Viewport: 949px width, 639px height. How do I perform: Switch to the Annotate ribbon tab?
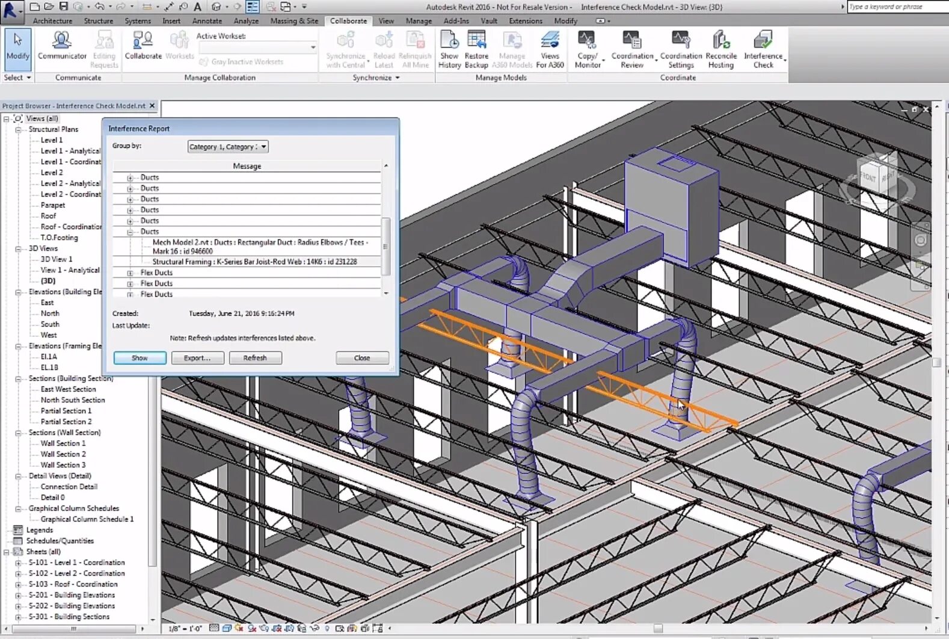coord(207,20)
